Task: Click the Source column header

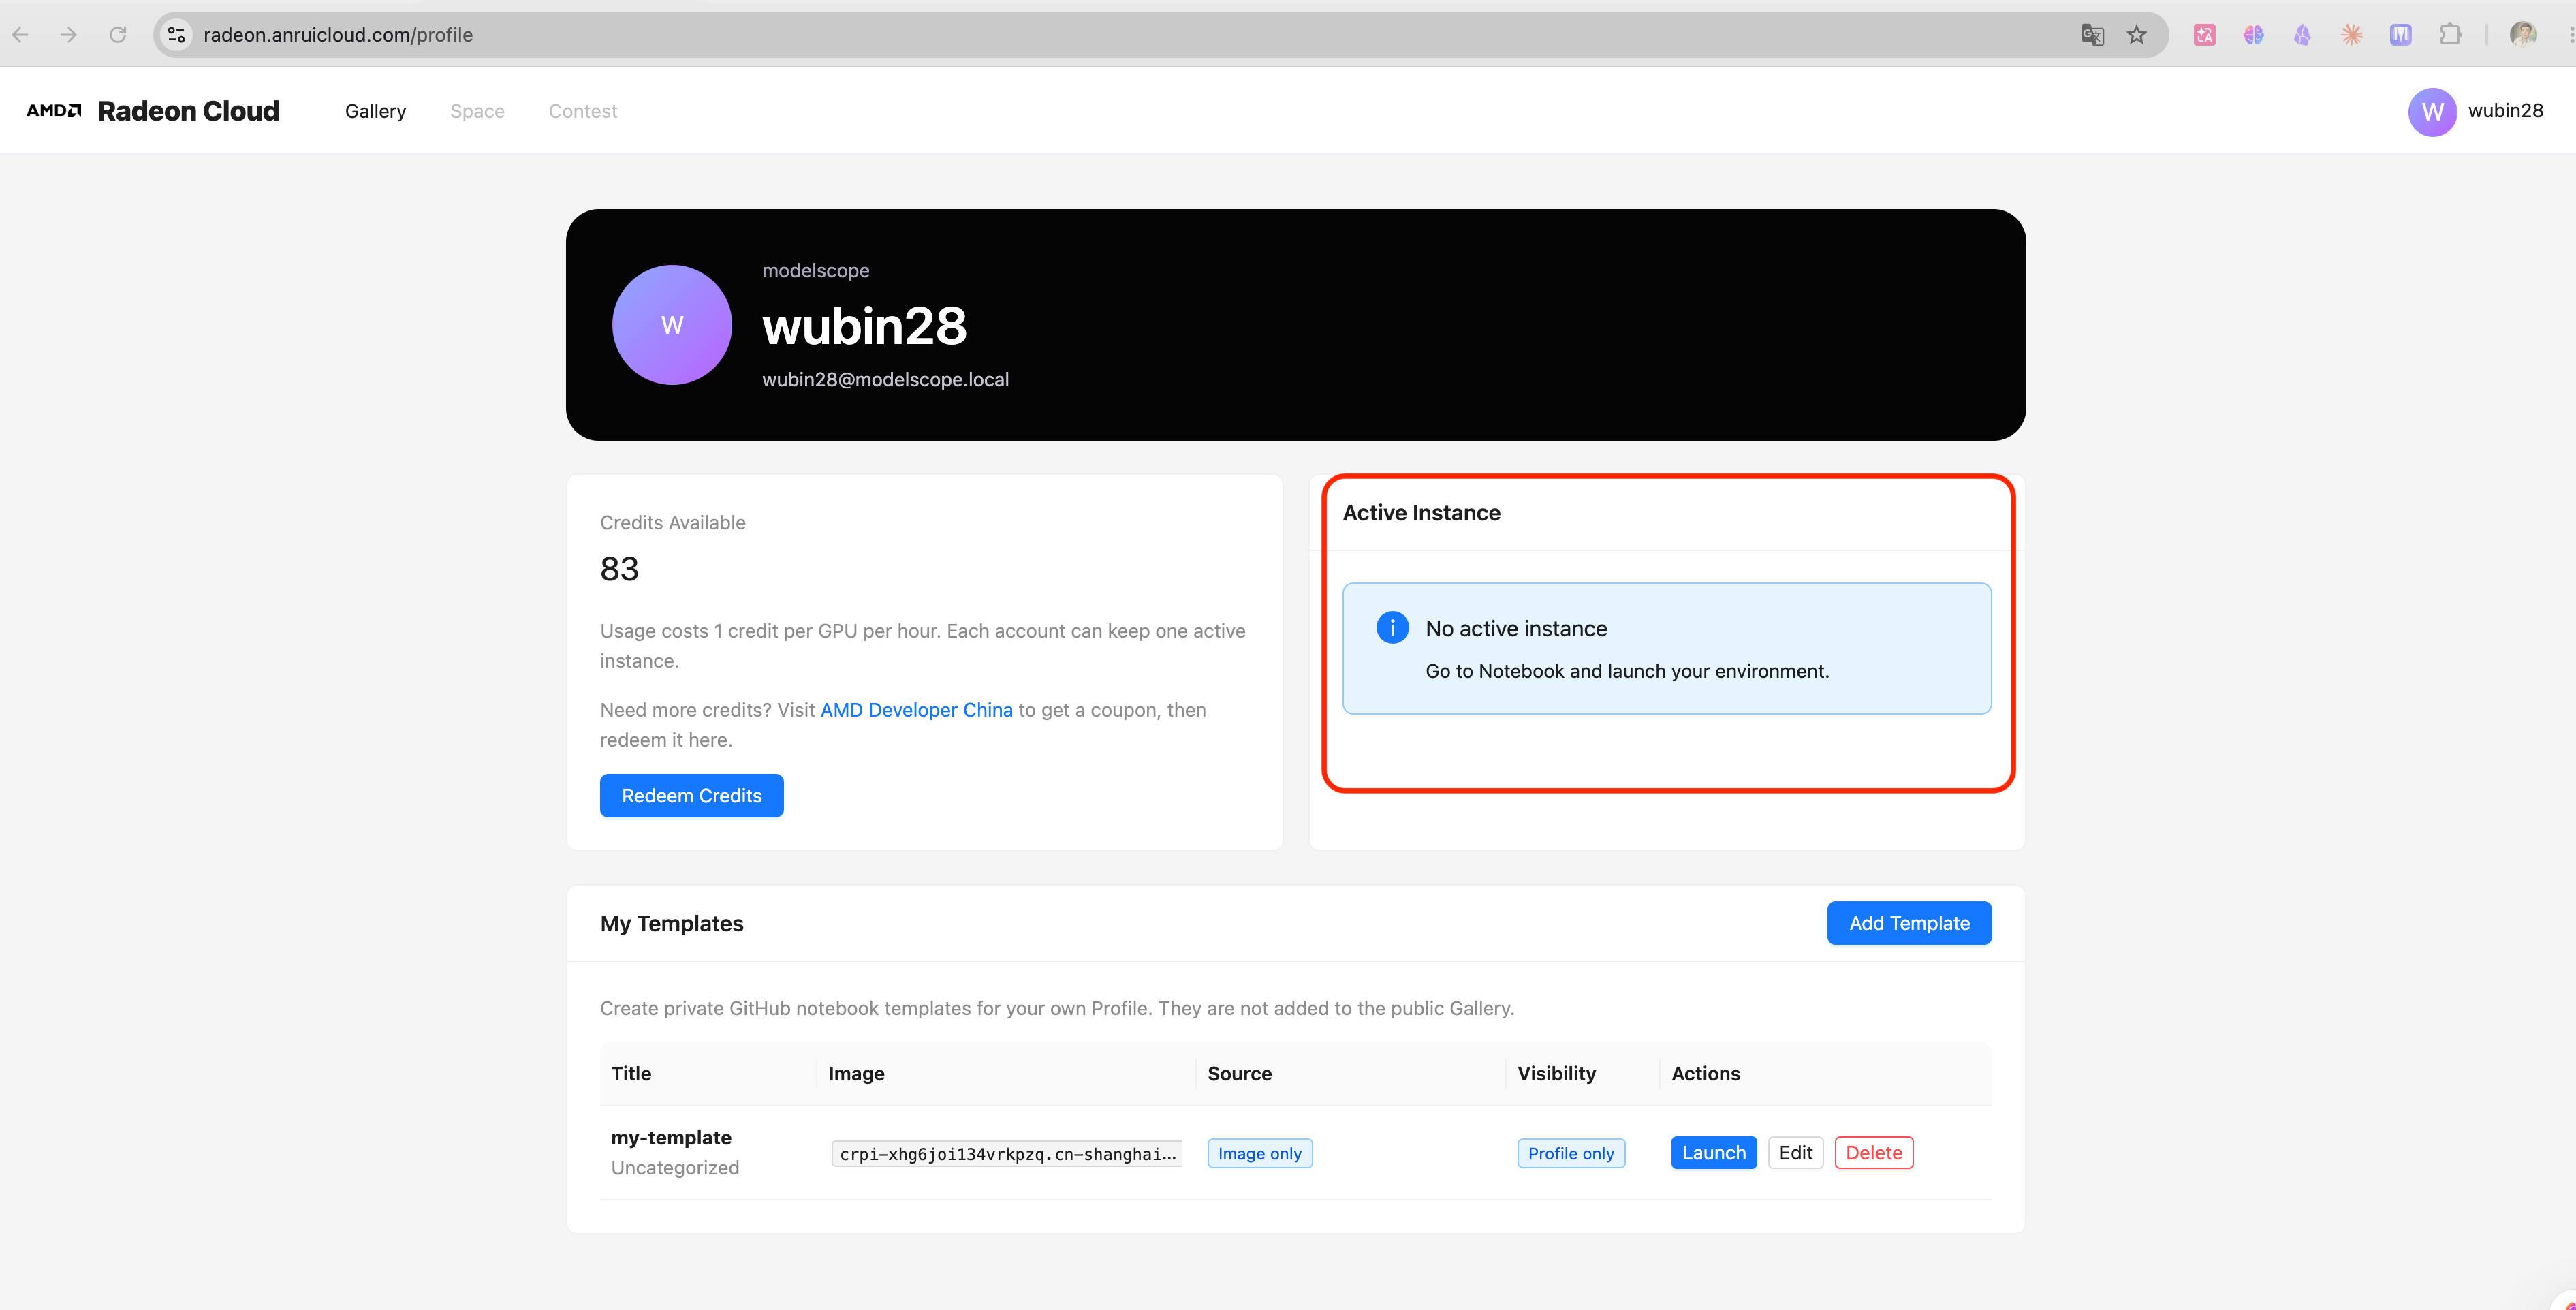Action: tap(1240, 1074)
